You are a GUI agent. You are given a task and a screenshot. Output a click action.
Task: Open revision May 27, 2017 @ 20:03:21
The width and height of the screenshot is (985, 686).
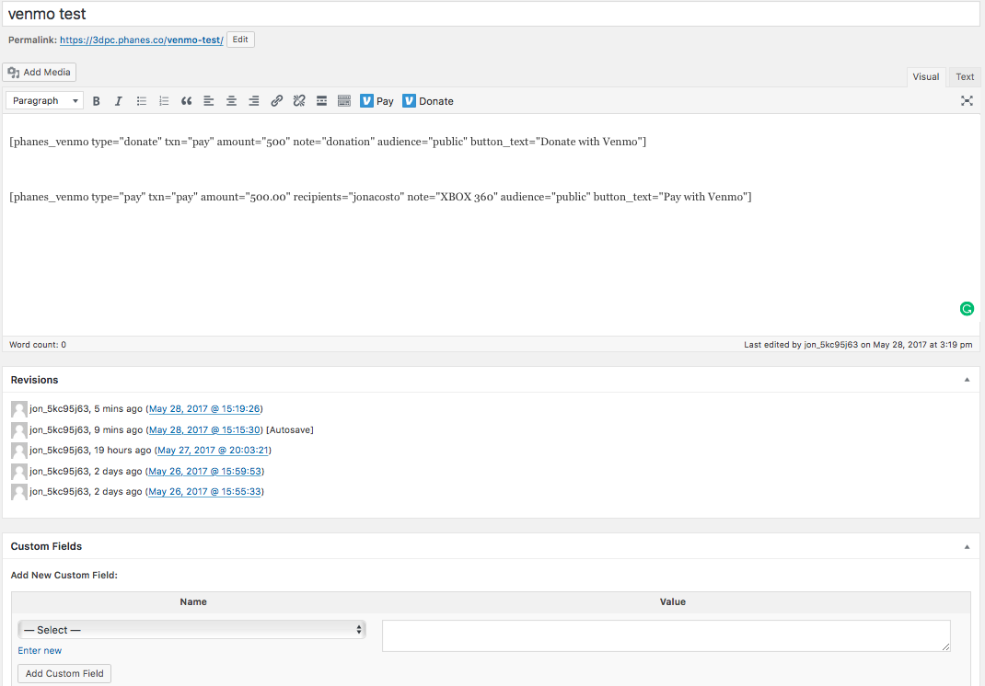213,450
